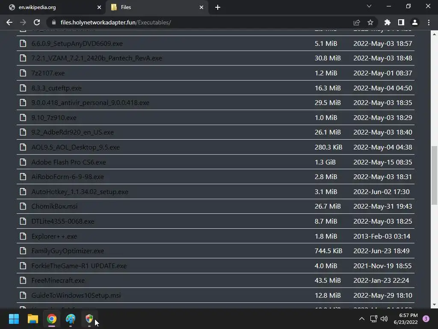Click file icon beside 7z2107.exe

(23, 73)
